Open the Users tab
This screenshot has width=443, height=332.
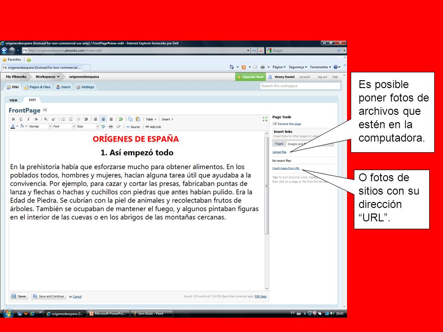tap(63, 87)
